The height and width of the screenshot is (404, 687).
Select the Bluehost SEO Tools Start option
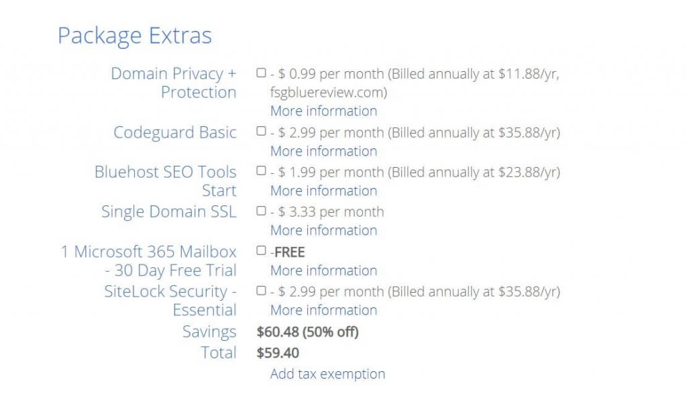(x=262, y=172)
